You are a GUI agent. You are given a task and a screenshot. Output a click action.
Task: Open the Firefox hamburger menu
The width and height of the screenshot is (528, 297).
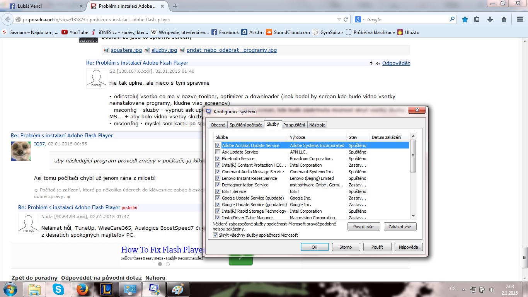(x=520, y=19)
